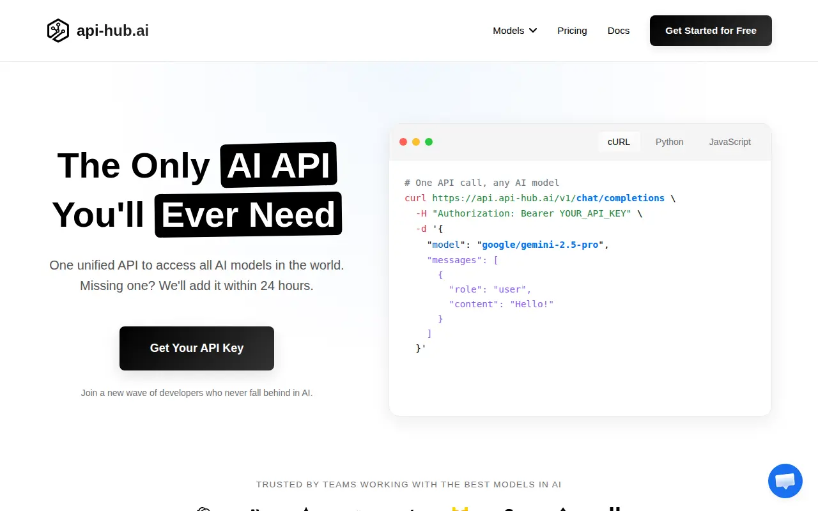
Task: Click the 'AI API' highlighted headline text
Action: click(x=279, y=165)
